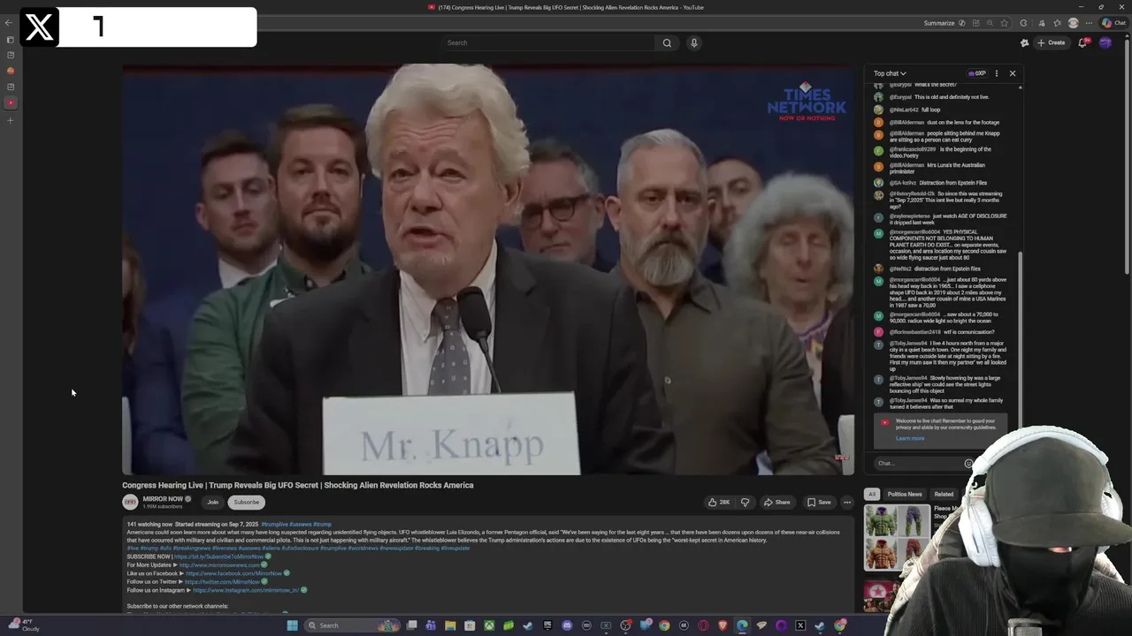Screen dimensions: 1132x636
Task: Open X app from taskbar
Action: [x=800, y=625]
